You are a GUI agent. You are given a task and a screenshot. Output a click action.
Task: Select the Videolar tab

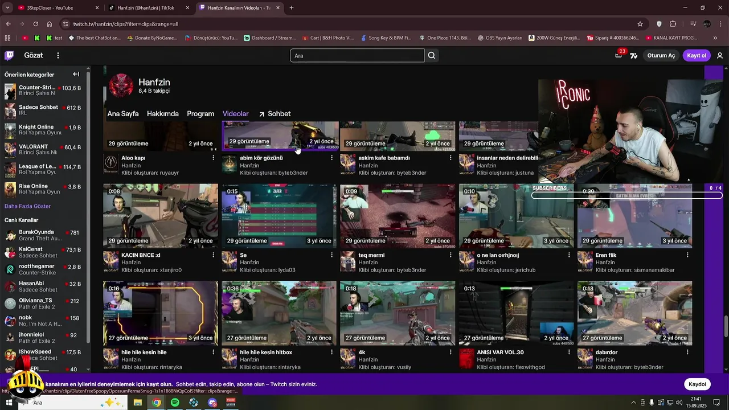(236, 114)
